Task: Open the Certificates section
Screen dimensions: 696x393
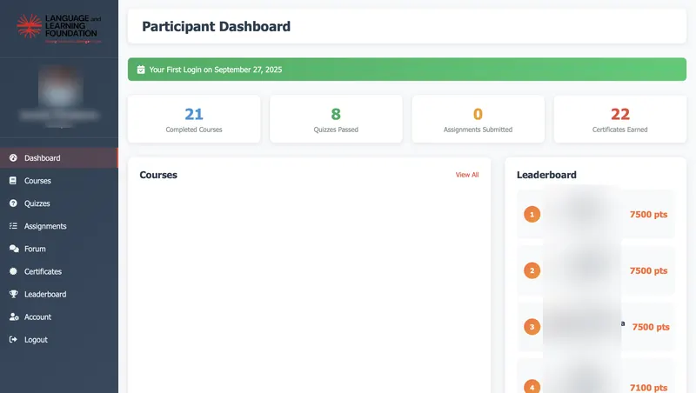Action: [x=59, y=271]
